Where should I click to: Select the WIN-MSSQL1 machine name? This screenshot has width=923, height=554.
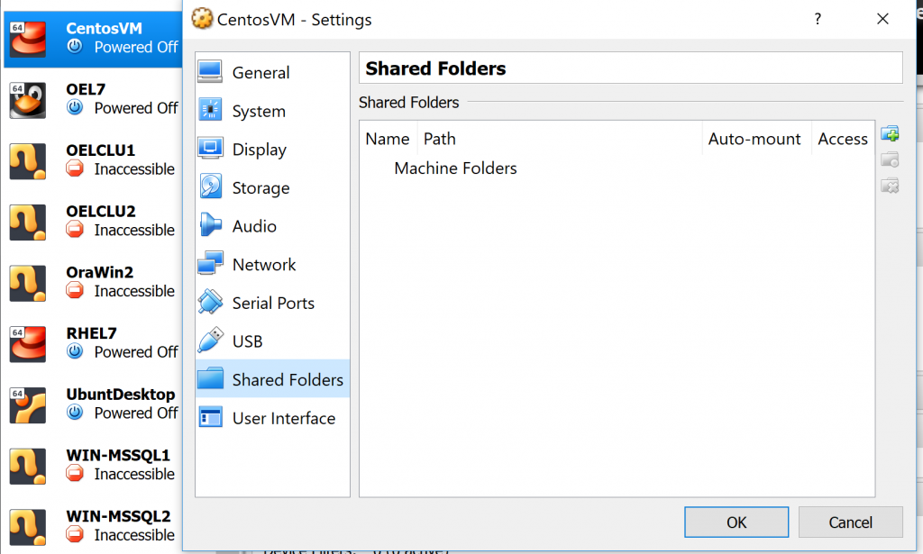click(118, 455)
